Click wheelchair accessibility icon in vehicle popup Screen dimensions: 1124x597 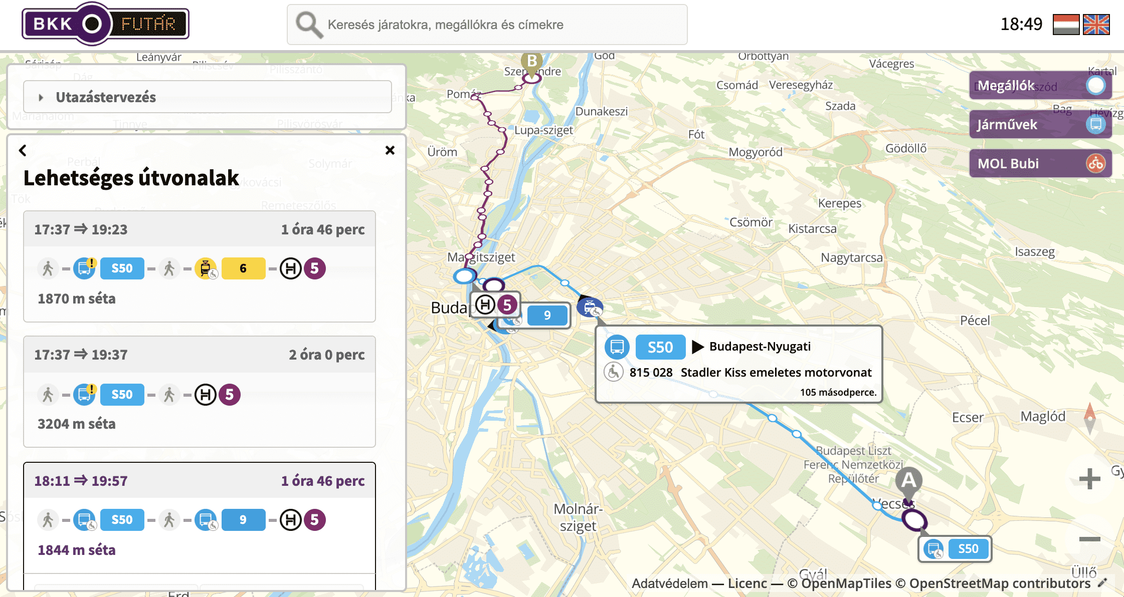[x=614, y=372]
